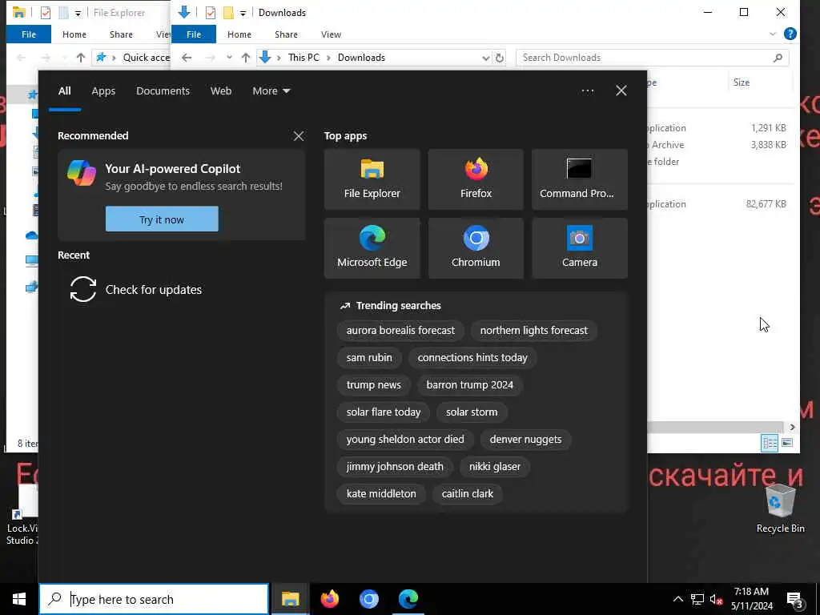Dismiss the Recommended section
This screenshot has height=615, width=820.
(x=299, y=136)
